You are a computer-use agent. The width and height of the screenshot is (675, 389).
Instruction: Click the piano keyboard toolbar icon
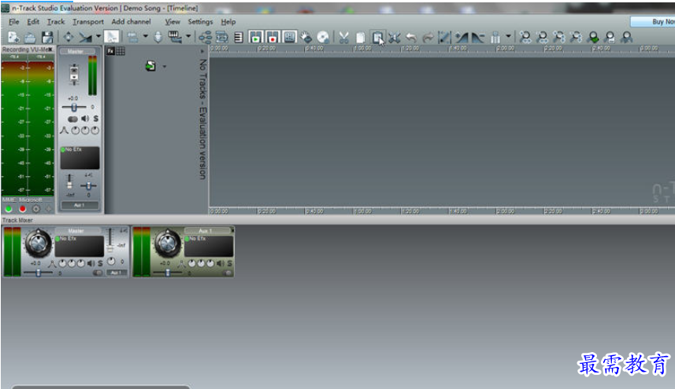[x=174, y=38]
